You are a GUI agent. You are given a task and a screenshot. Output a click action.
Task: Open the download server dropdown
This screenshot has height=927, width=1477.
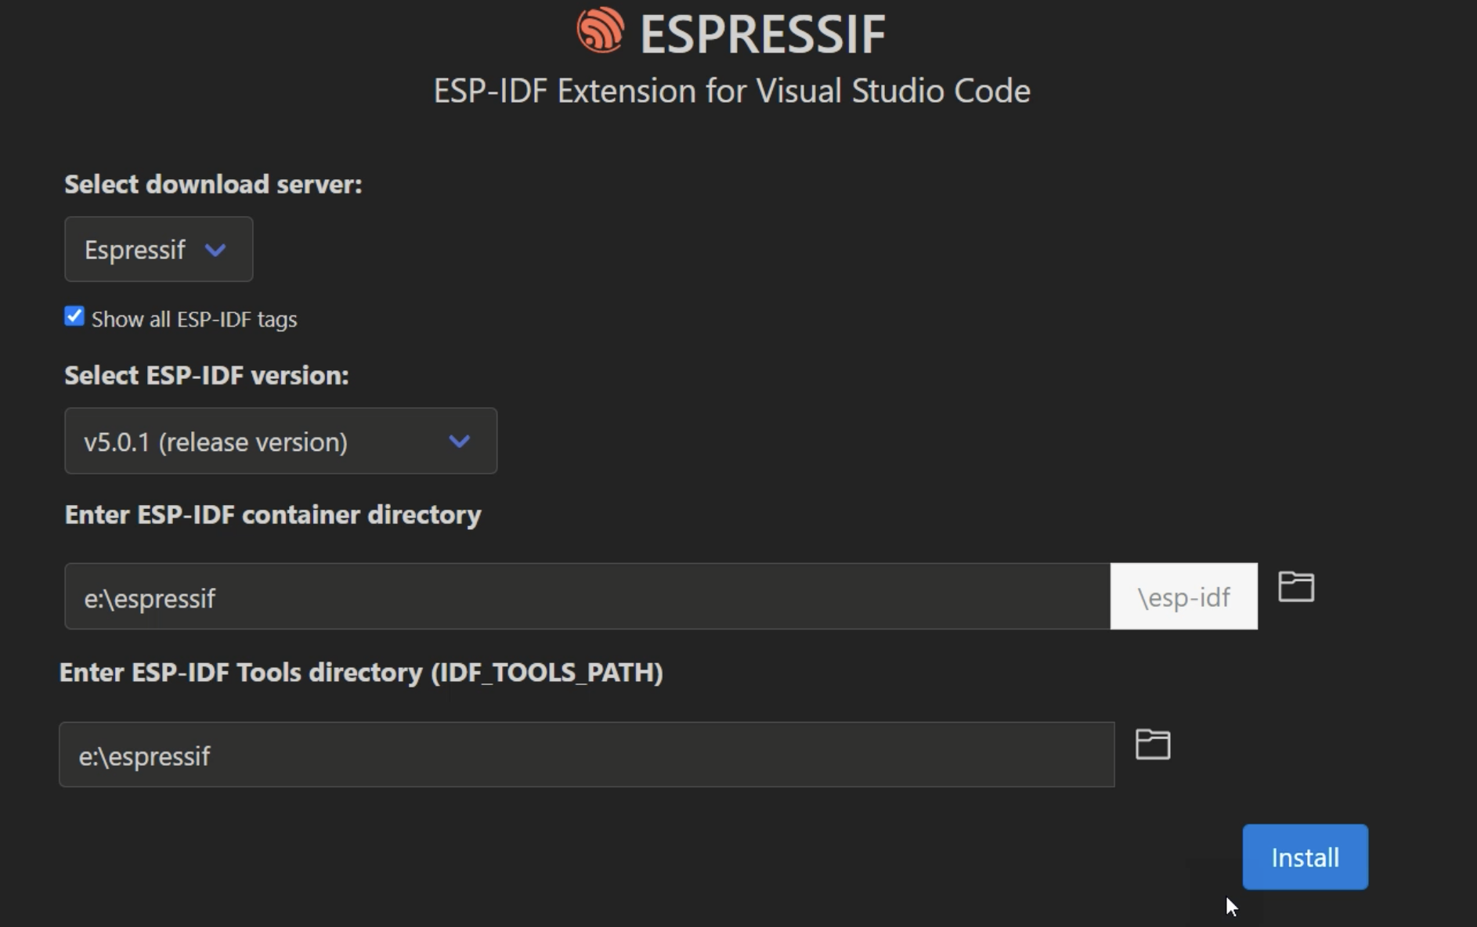158,249
